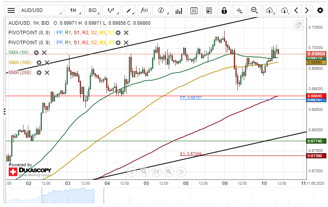
Task: Click the cloud upload icon
Action: click(270, 10)
